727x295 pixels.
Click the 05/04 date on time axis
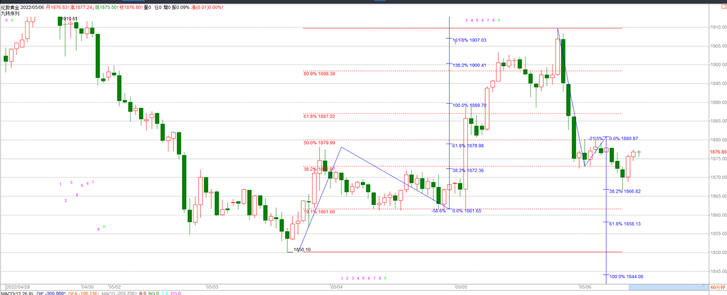pos(336,287)
